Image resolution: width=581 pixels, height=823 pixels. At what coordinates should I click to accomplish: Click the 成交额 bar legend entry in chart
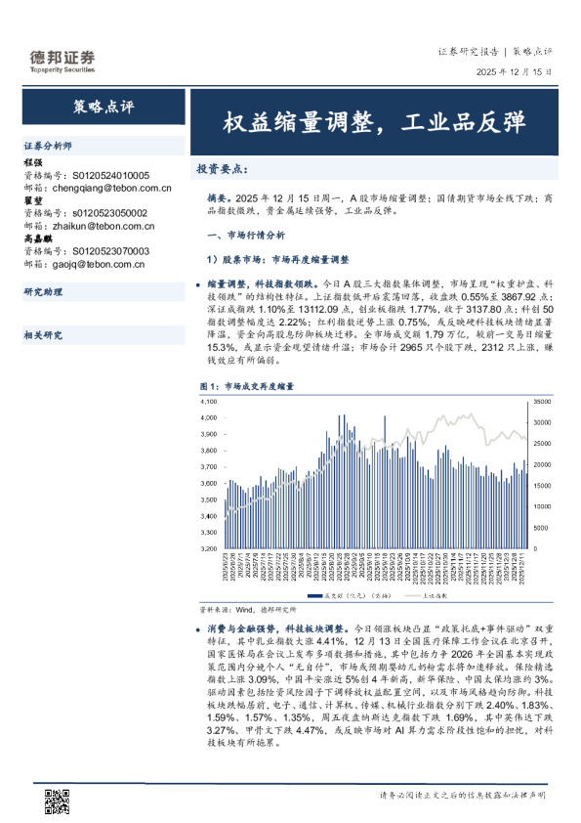pyautogui.click(x=350, y=595)
